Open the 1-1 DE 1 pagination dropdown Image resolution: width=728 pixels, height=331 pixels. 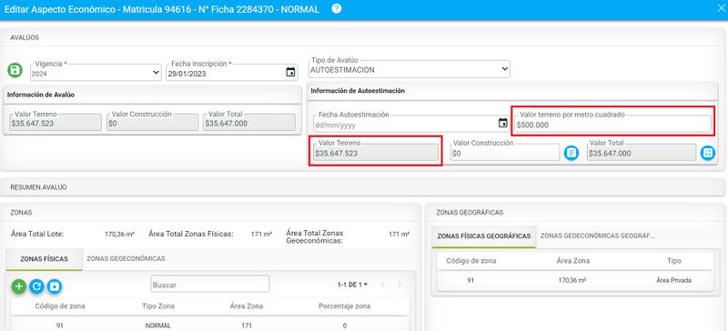(353, 285)
